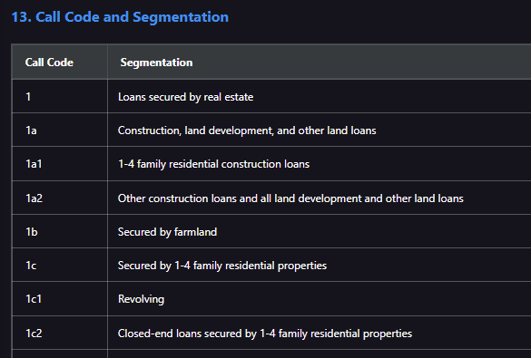
Task: Click the call code '1a' cell
Action: pyautogui.click(x=60, y=131)
